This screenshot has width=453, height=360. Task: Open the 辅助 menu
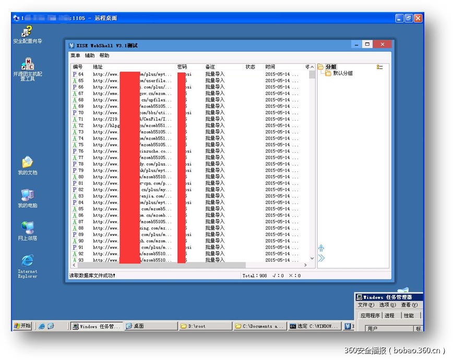90,56
